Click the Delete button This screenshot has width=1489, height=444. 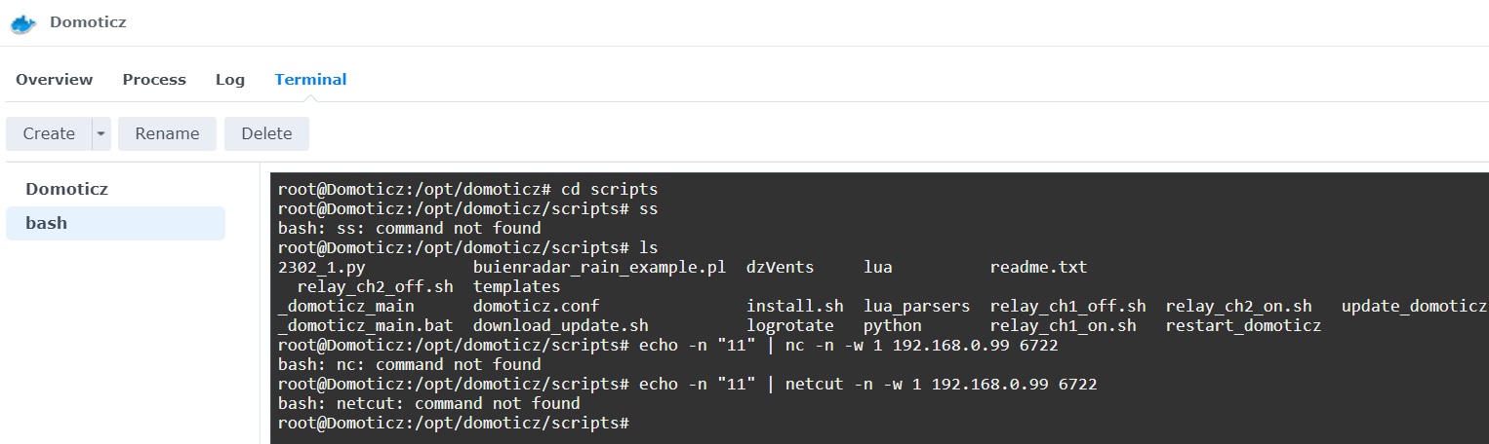pyautogui.click(x=266, y=134)
